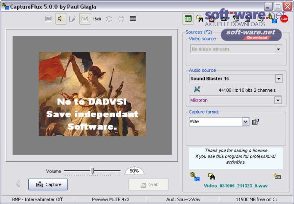Select the 16x9 aspect ratio option
Viewport: 294px width, 204px height.
(97, 19)
